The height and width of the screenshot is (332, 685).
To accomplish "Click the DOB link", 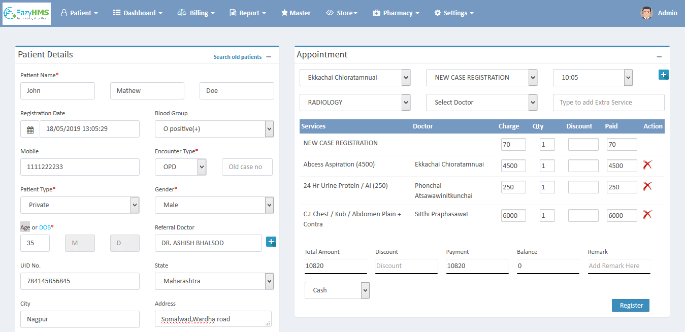I will pyautogui.click(x=45, y=227).
